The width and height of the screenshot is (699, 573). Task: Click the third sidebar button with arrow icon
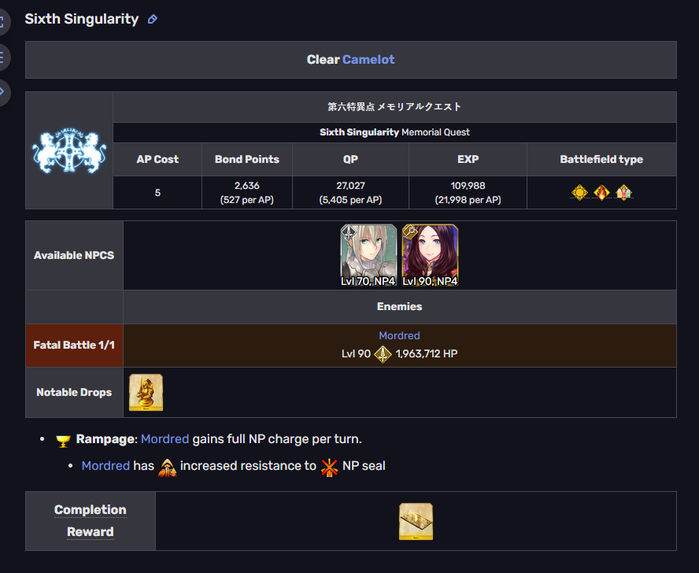tap(2, 92)
